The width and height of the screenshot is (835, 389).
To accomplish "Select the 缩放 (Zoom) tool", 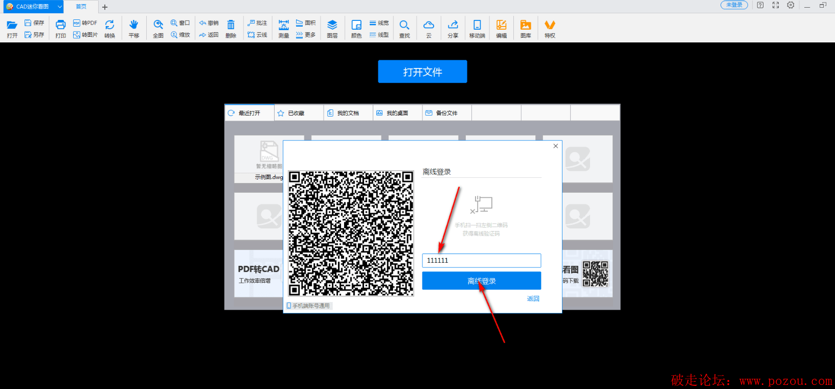I will [x=180, y=35].
